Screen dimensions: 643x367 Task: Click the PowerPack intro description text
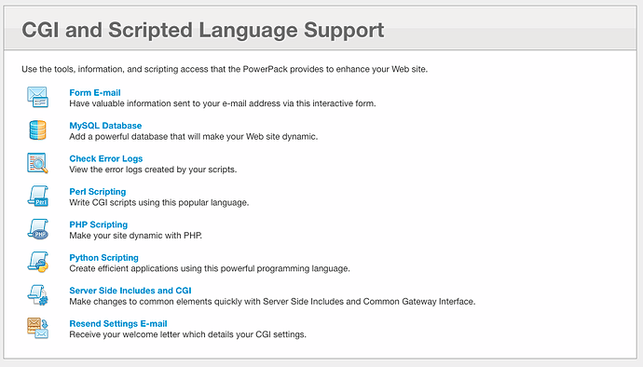click(225, 69)
